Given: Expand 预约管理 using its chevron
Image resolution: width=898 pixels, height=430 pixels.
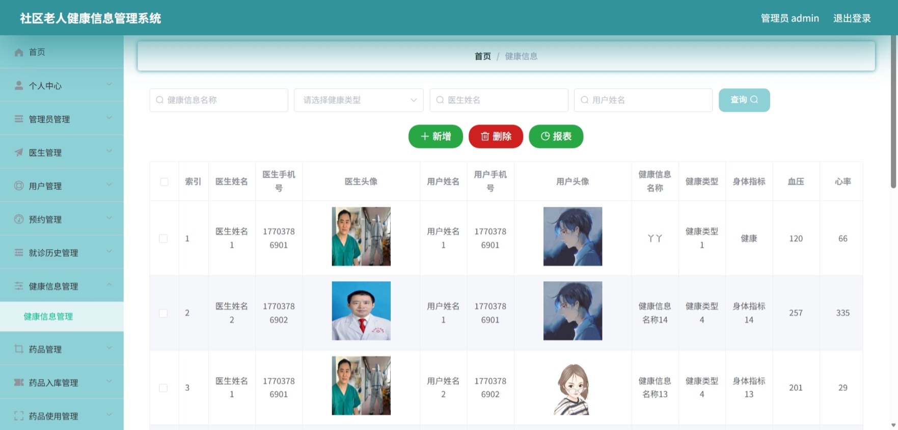Looking at the screenshot, I should pos(109,218).
